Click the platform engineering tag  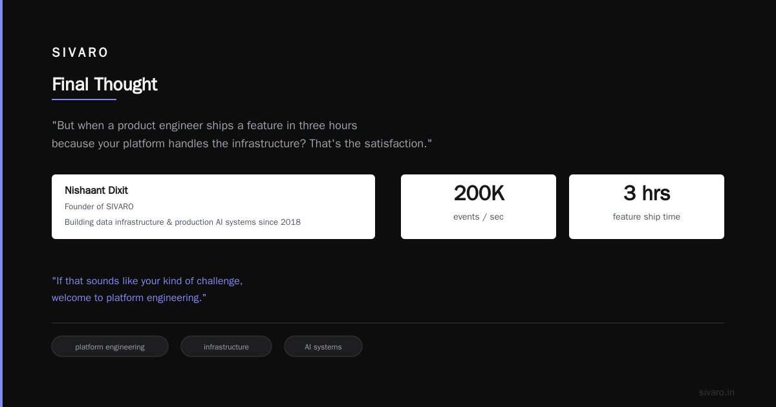[x=110, y=346]
